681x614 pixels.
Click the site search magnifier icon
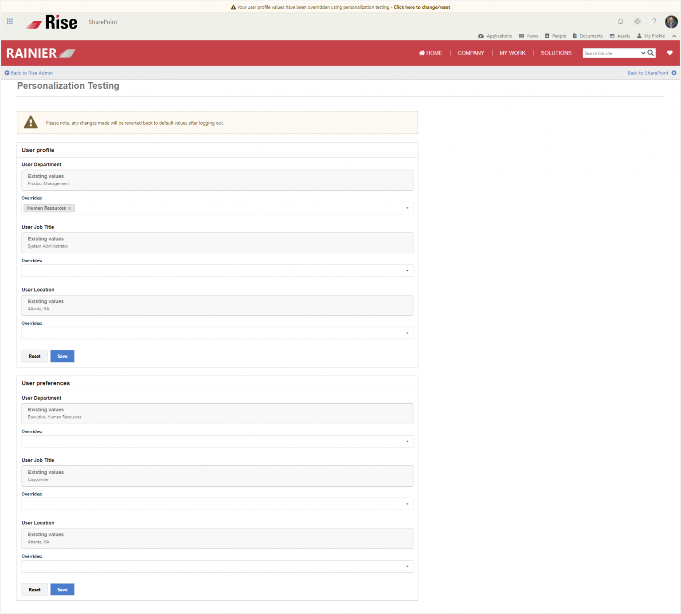tap(650, 53)
